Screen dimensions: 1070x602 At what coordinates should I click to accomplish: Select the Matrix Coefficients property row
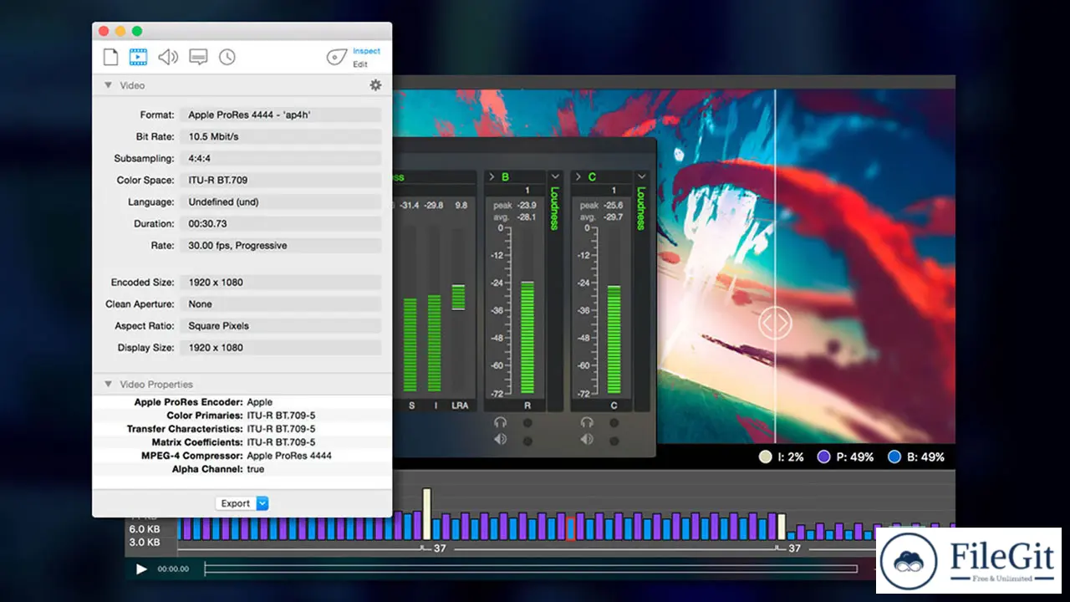pyautogui.click(x=242, y=442)
